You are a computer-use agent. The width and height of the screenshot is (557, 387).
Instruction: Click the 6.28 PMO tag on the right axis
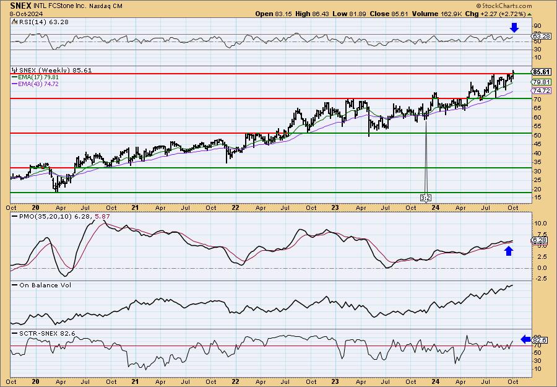pos(540,241)
